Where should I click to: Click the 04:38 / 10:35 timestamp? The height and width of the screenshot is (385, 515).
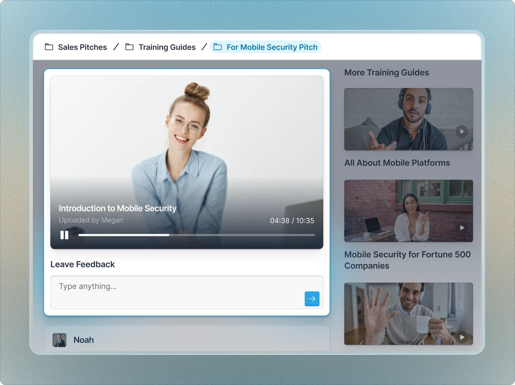[292, 221]
